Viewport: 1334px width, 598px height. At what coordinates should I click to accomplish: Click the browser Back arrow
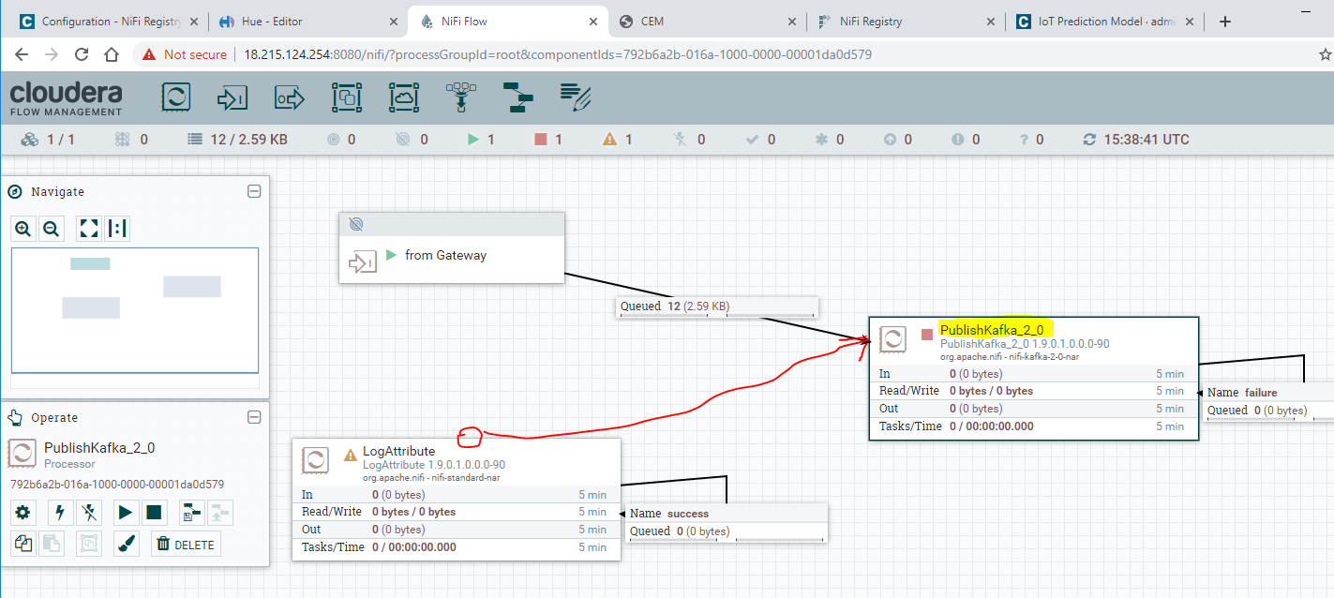[x=22, y=54]
